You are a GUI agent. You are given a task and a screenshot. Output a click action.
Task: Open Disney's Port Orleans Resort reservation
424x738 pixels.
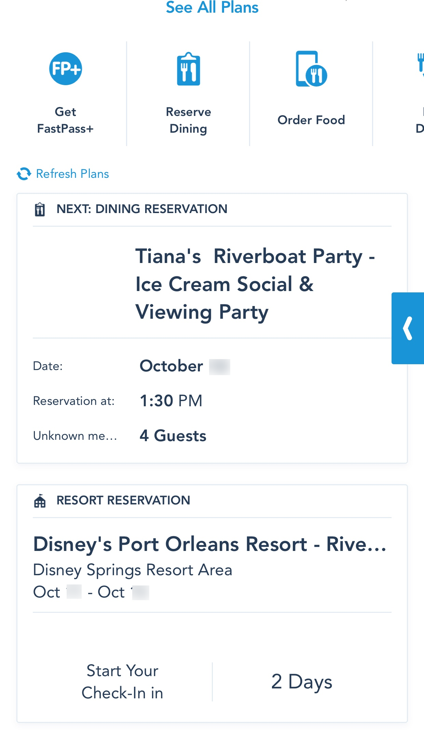[210, 544]
